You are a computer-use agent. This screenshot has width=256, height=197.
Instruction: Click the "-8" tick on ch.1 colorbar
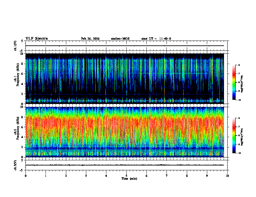(239, 82)
